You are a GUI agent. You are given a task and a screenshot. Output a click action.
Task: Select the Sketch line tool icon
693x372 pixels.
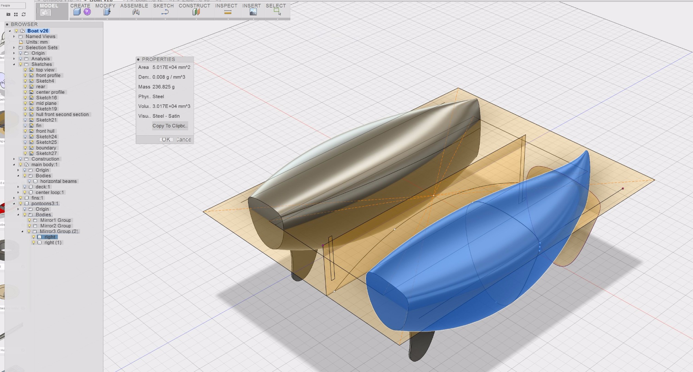tap(165, 12)
